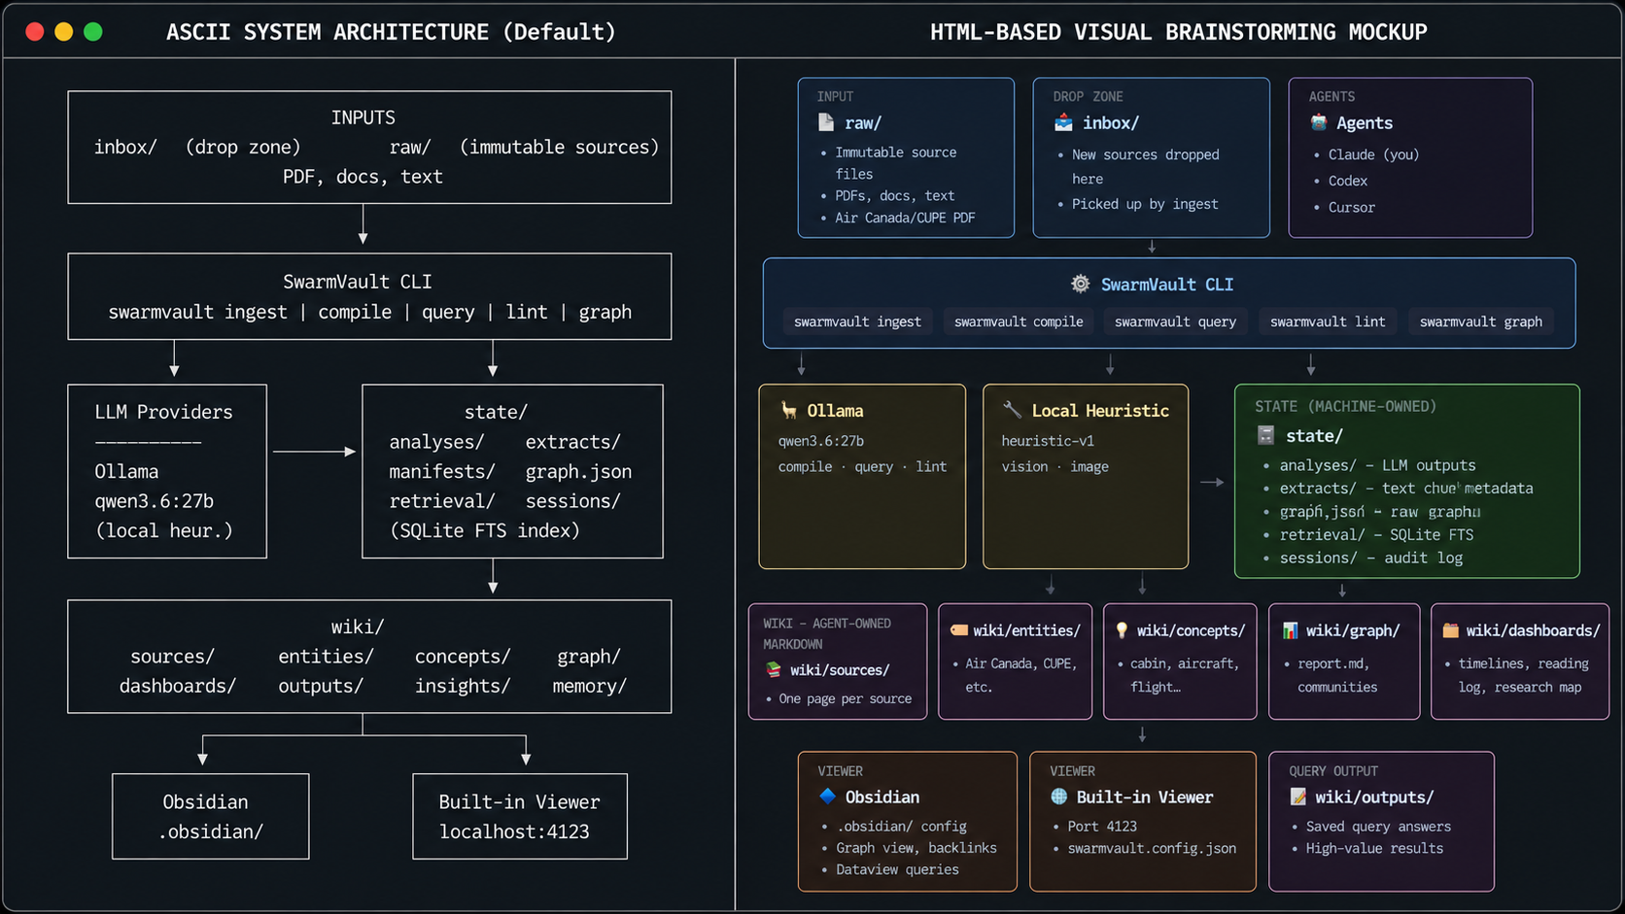Viewport: 1625px width, 914px height.
Task: Click 'Claude (you)' in Agents card
Action: click(1373, 154)
